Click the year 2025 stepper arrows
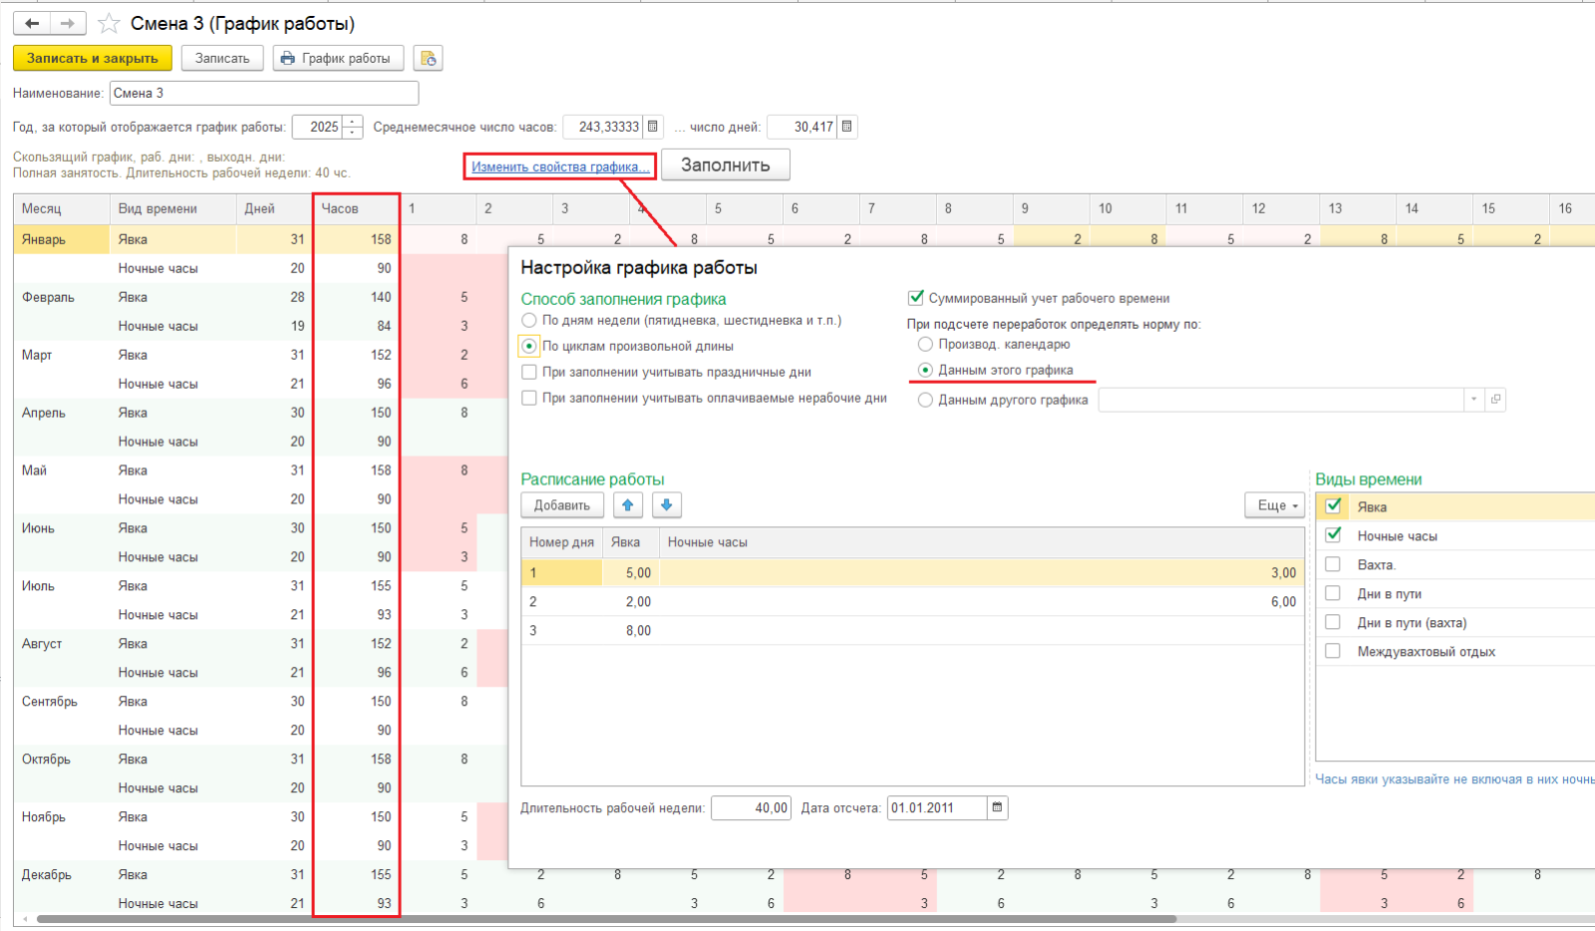The image size is (1595, 931). [353, 127]
